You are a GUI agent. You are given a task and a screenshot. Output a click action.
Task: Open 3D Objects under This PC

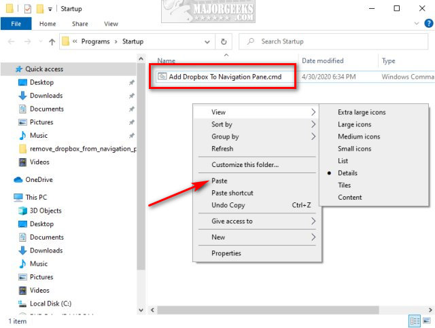pyautogui.click(x=46, y=211)
